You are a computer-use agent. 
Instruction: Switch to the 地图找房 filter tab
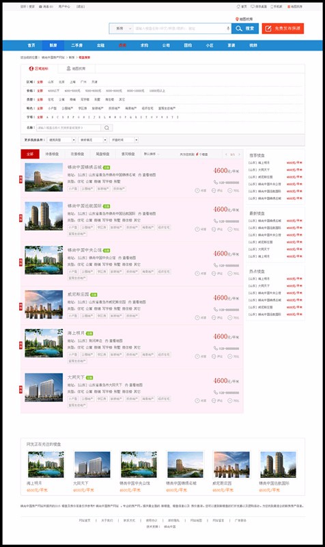pos(76,69)
